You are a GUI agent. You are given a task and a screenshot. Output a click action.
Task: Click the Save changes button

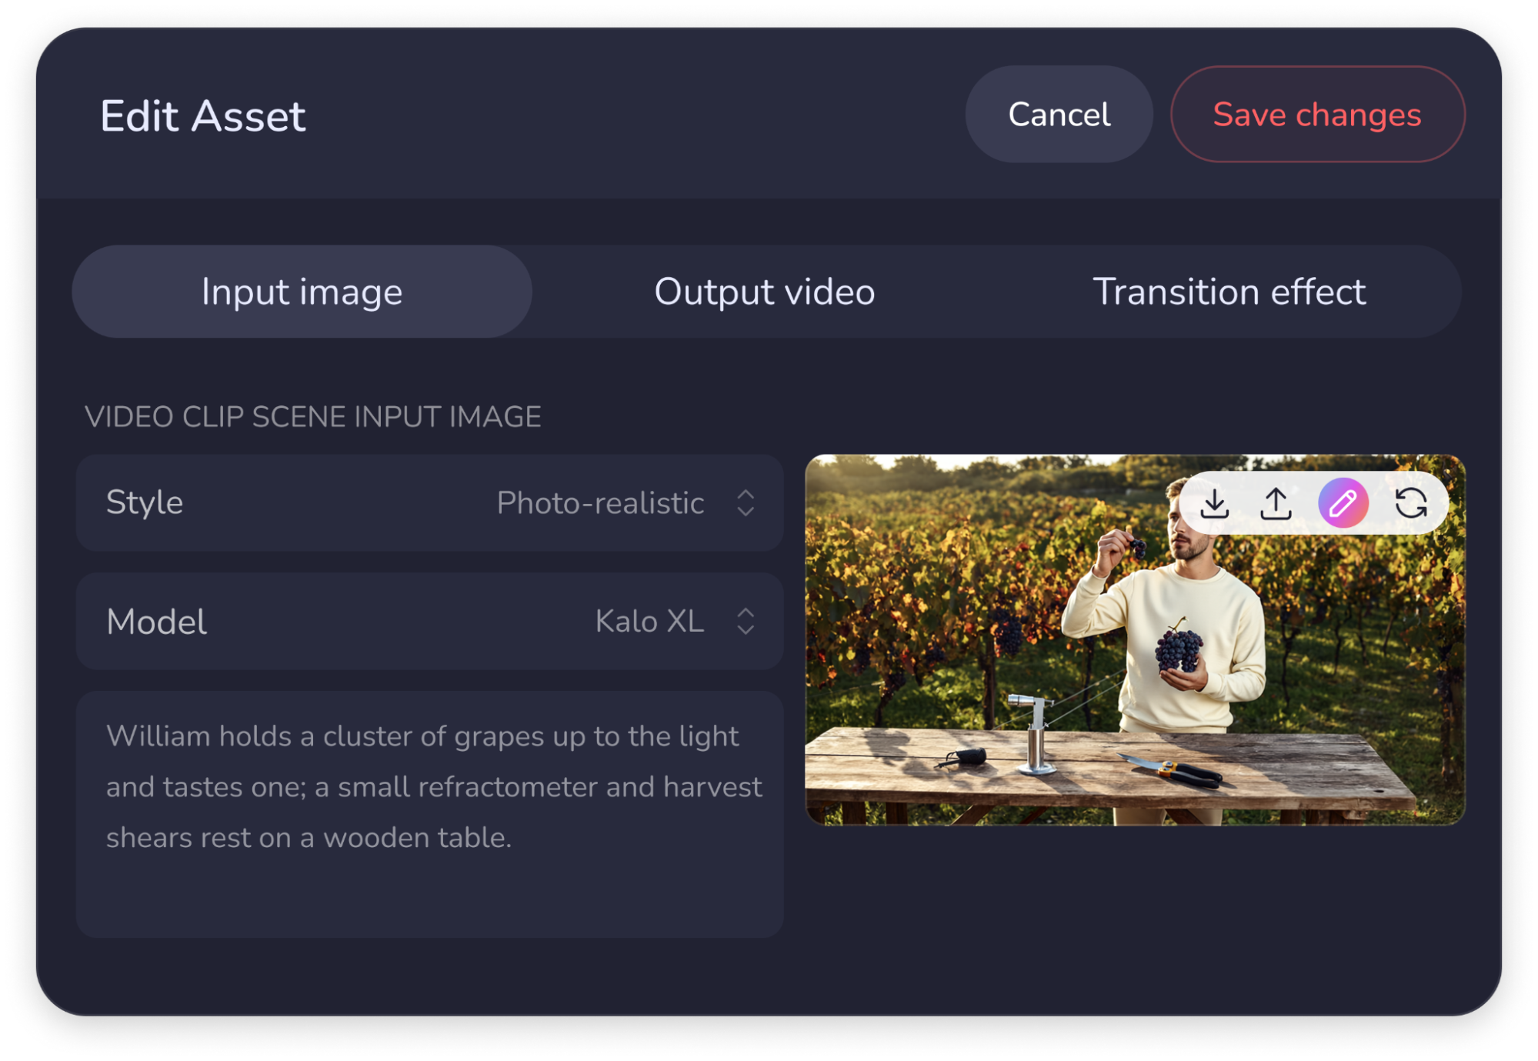coord(1317,114)
